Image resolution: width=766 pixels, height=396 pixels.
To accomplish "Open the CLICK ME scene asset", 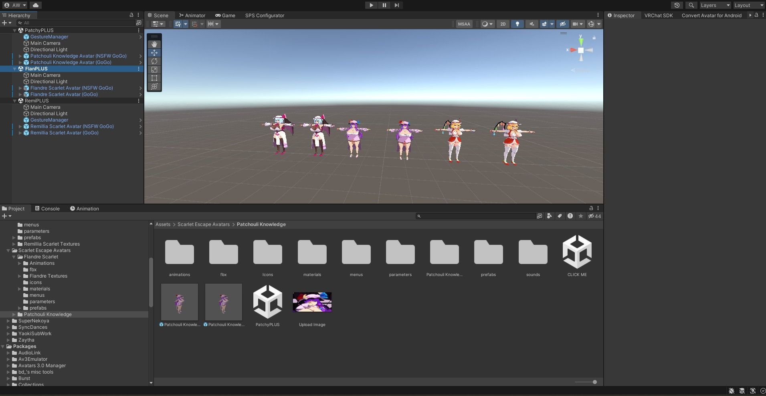I will click(577, 256).
